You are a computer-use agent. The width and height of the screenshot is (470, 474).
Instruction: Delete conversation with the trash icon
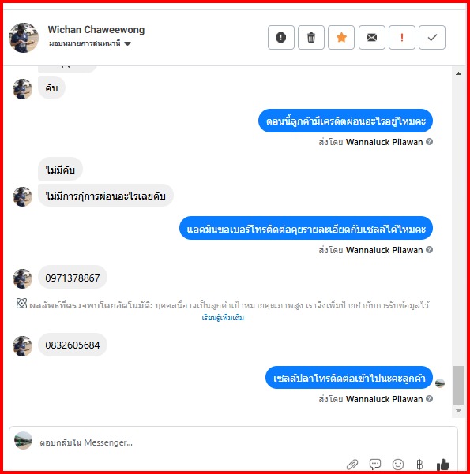[311, 38]
